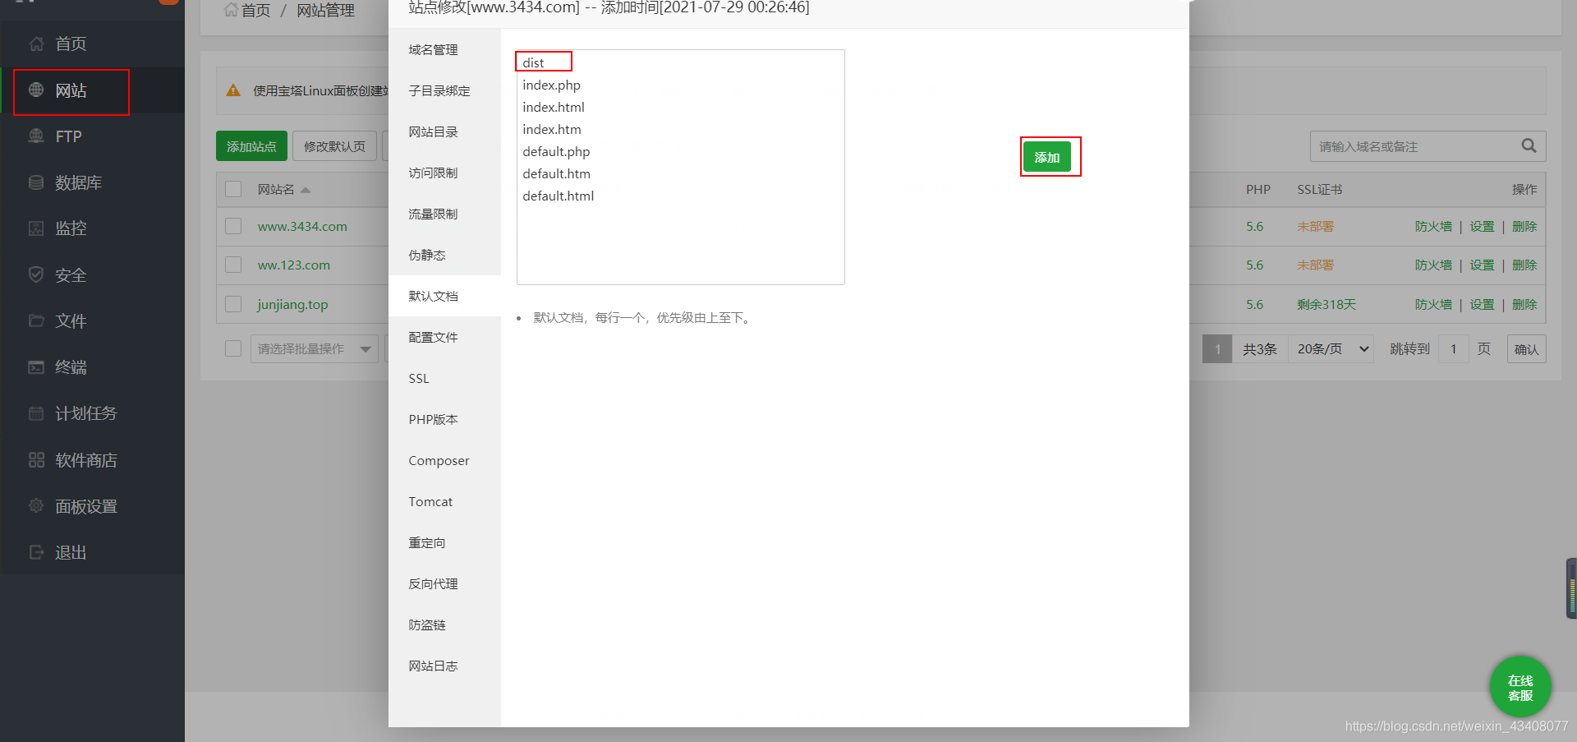
Task: Open the 伪静态 rewrite rules tab
Action: click(x=425, y=255)
